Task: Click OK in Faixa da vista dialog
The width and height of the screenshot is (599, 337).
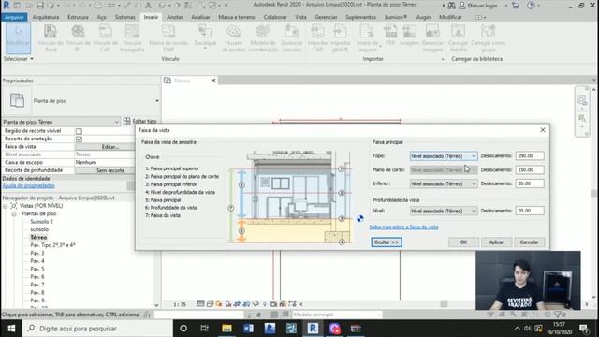Action: point(463,242)
